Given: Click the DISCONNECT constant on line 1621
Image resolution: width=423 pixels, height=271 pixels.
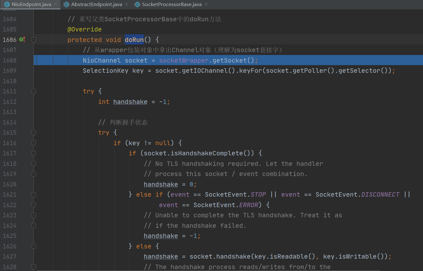Looking at the screenshot, I should (x=380, y=194).
